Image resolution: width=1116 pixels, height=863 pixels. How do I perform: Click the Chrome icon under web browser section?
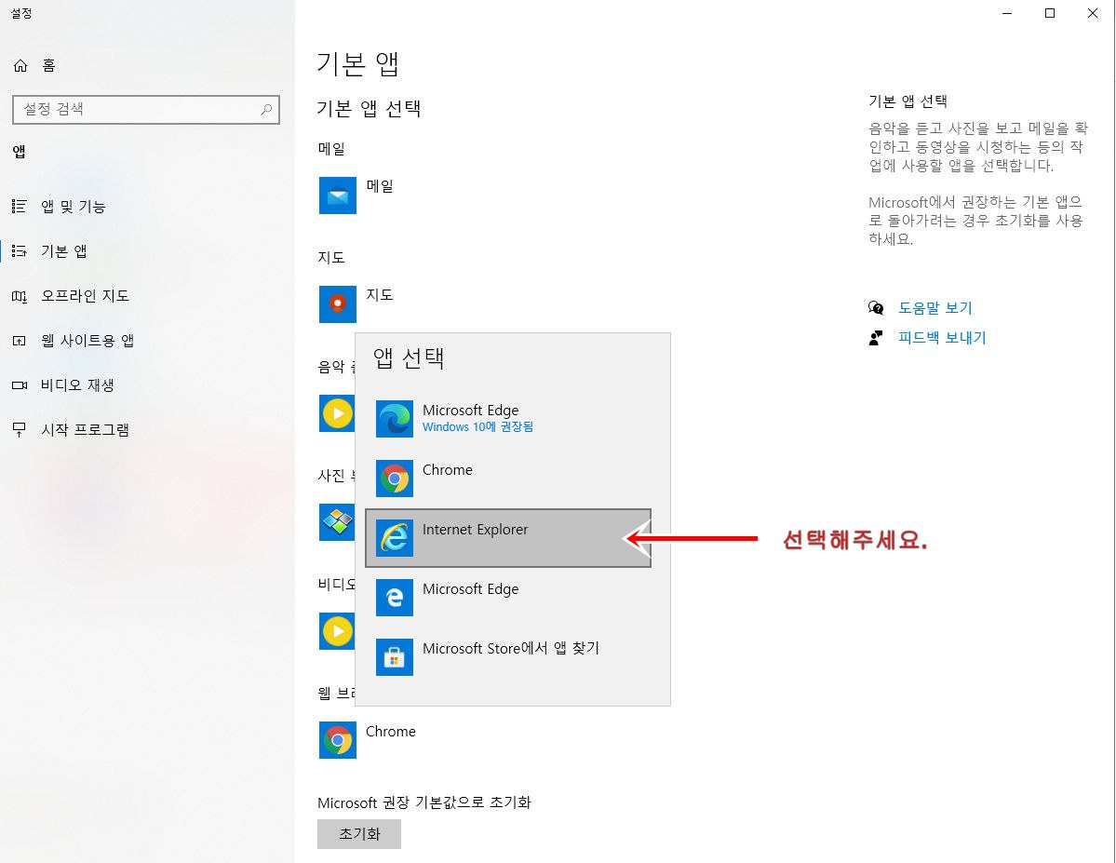337,740
